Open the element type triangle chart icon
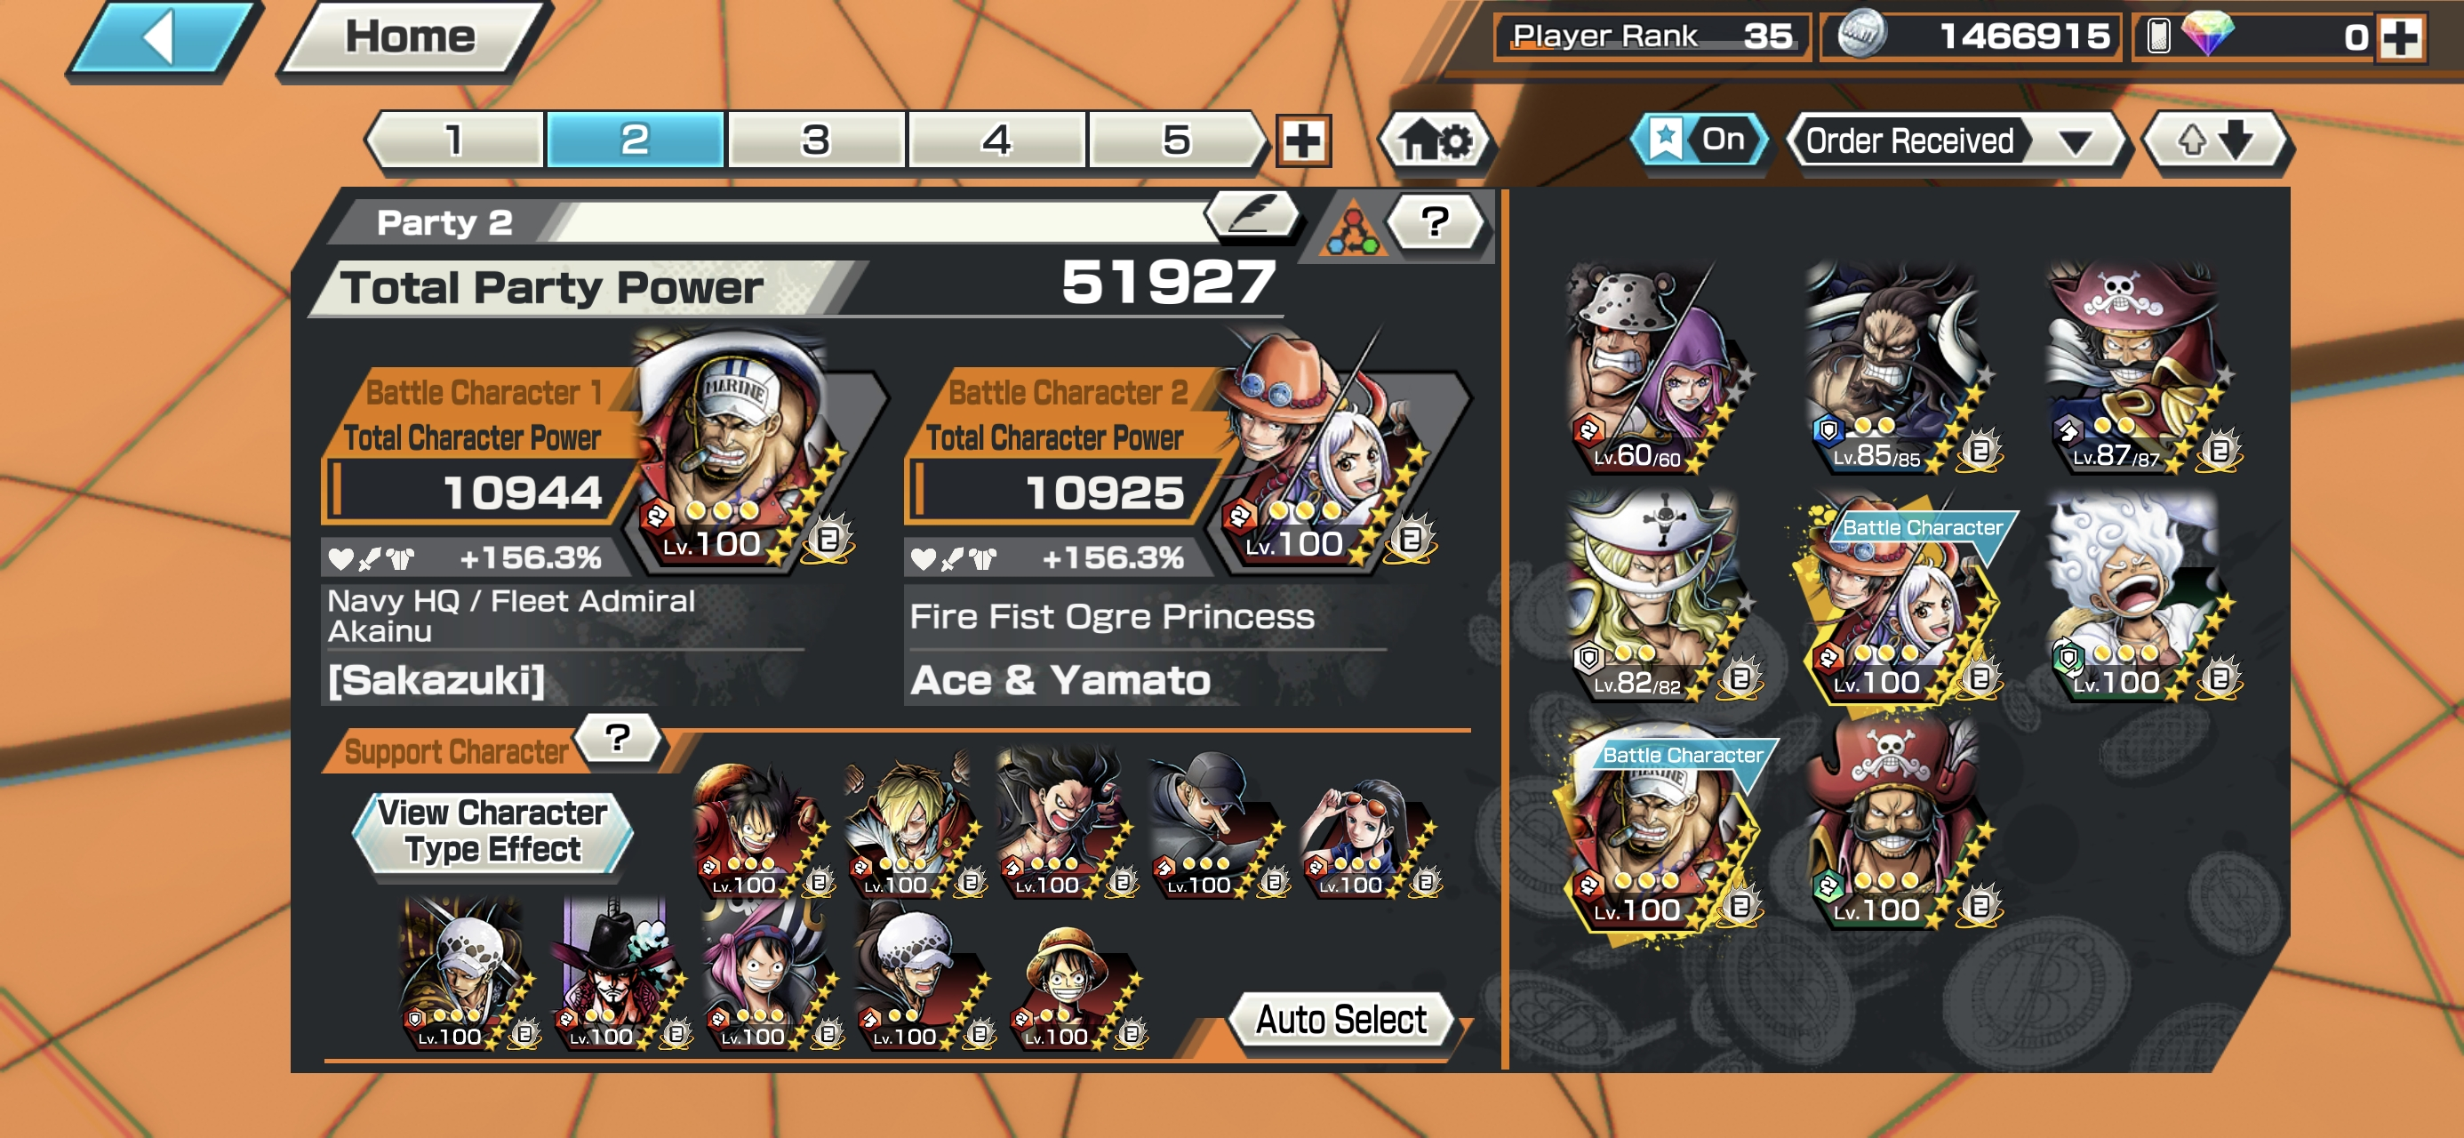Screen dimensions: 2464x1138 tap(1352, 229)
